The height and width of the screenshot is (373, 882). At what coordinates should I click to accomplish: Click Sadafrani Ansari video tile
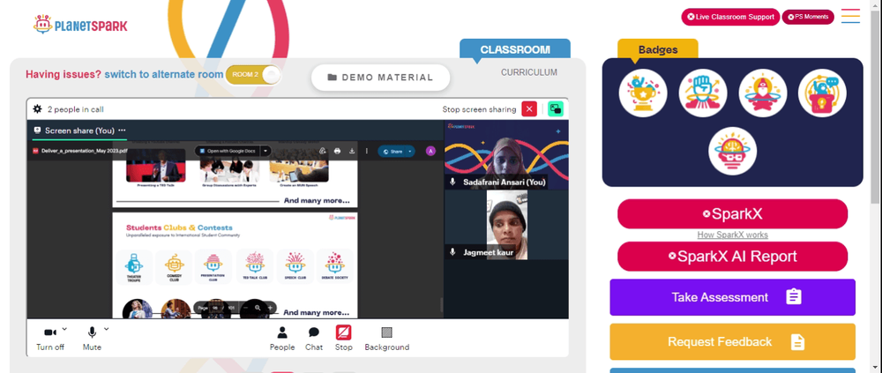click(506, 154)
